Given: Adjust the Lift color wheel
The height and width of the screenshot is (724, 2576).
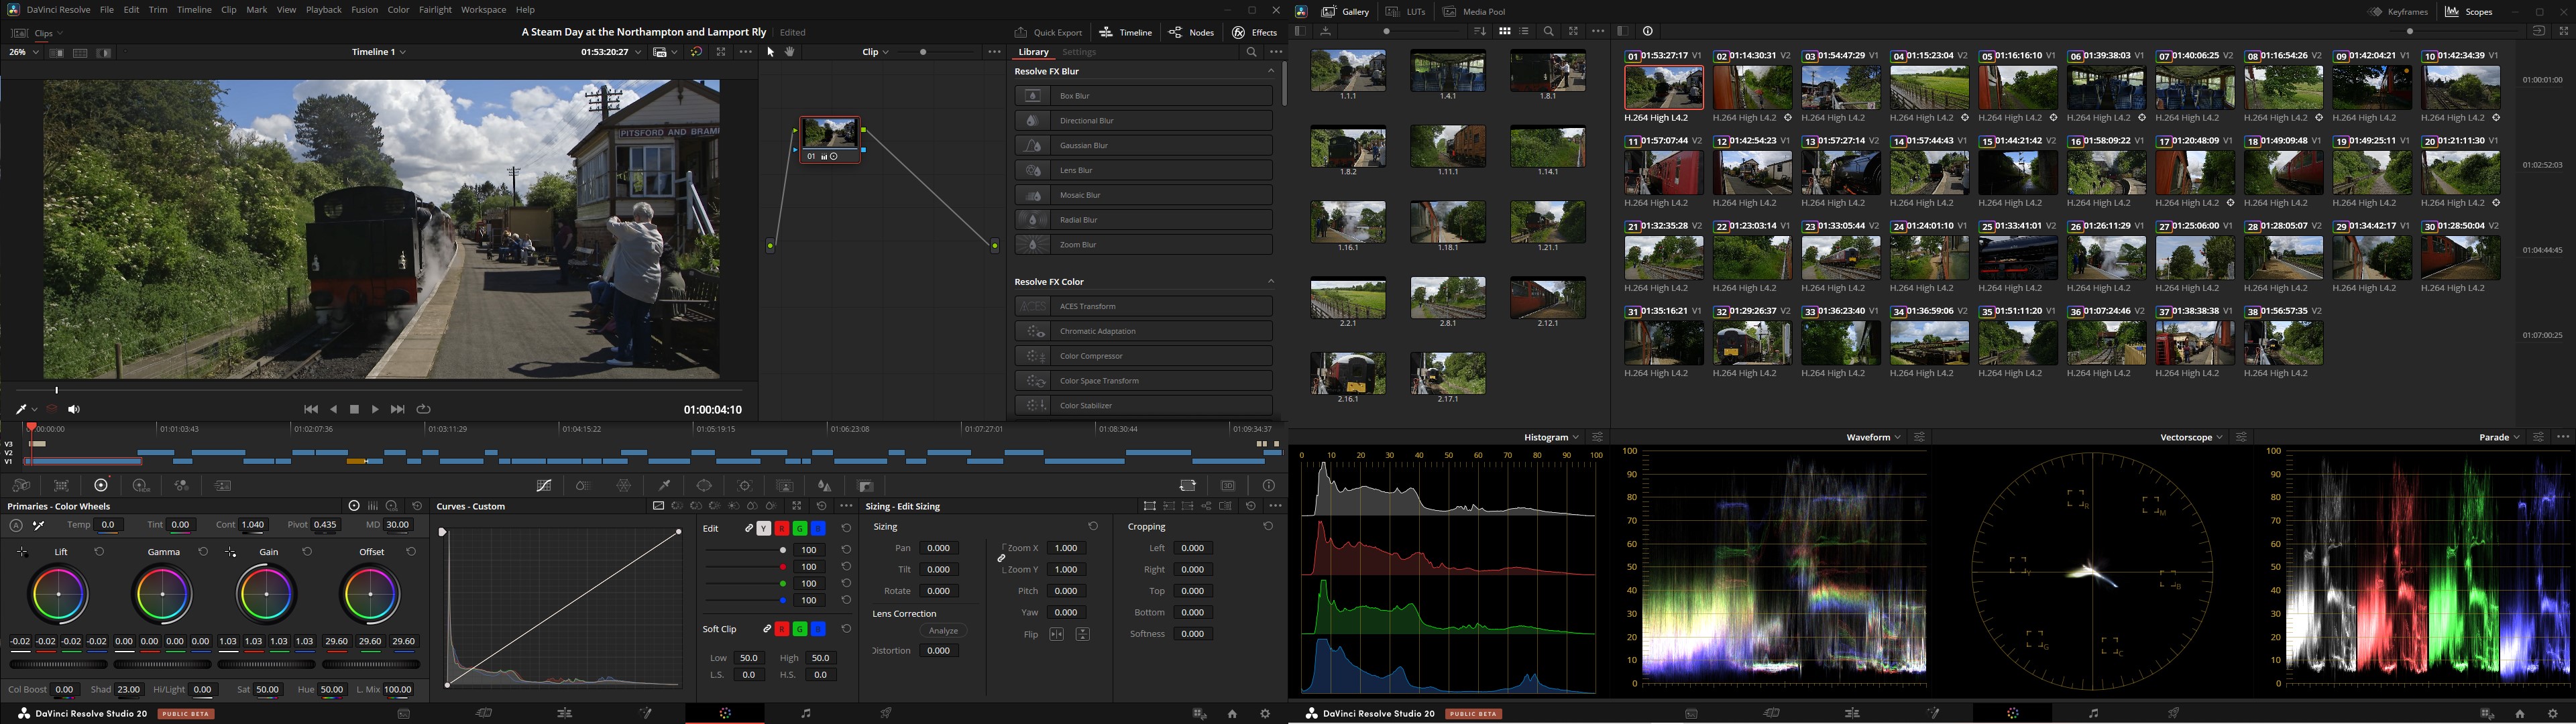Looking at the screenshot, I should [x=59, y=594].
